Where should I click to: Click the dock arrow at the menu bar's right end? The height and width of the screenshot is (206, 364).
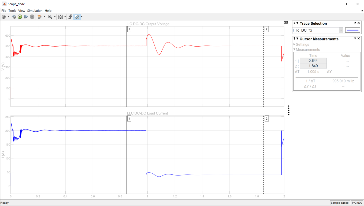362,11
